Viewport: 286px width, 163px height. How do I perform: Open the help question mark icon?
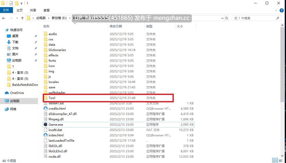282,11
